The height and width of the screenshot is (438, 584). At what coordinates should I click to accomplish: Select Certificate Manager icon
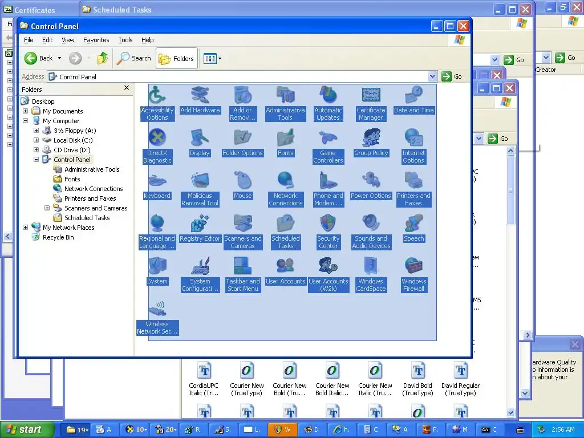371,104
